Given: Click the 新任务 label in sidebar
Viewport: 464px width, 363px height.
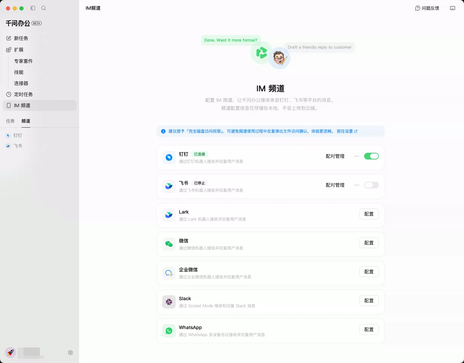Looking at the screenshot, I should [x=21, y=38].
